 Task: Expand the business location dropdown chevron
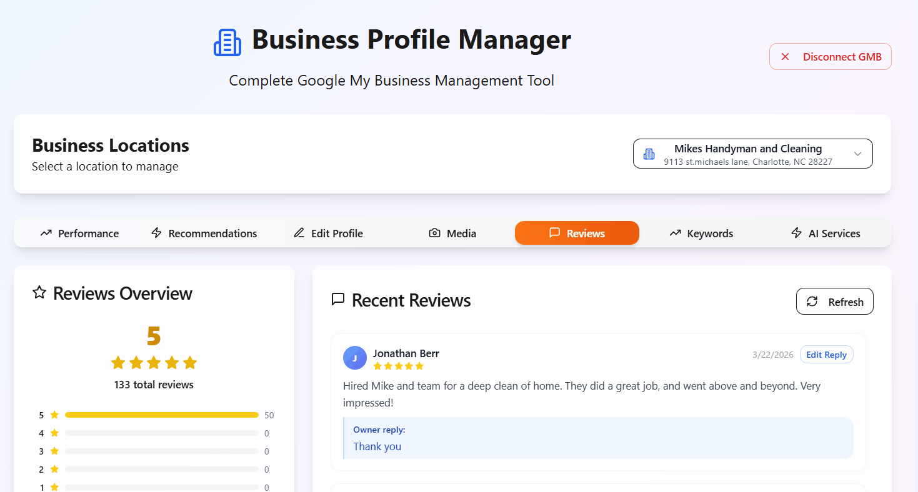(x=857, y=153)
